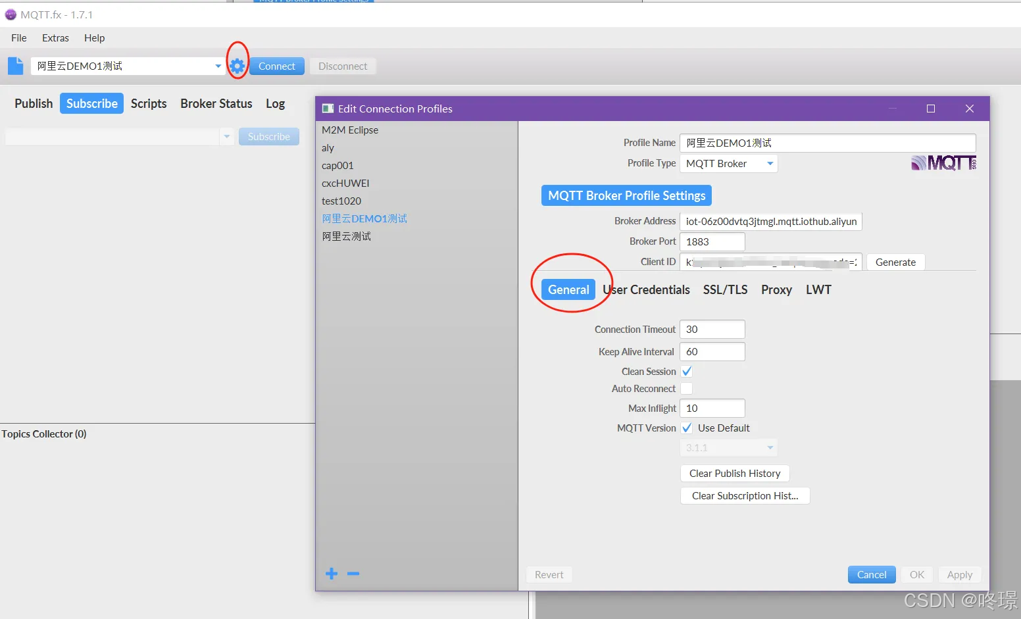This screenshot has width=1021, height=619.
Task: Open the User Credentials tab
Action: 647,289
